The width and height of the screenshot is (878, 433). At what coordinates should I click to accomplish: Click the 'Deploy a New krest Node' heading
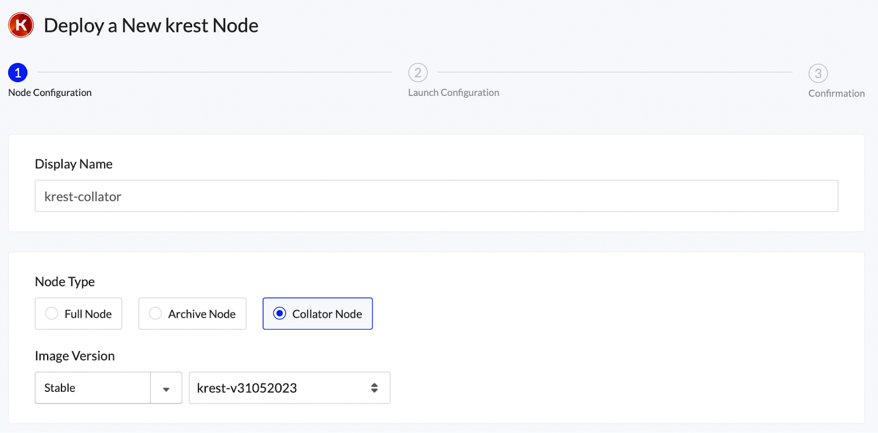[x=151, y=26]
